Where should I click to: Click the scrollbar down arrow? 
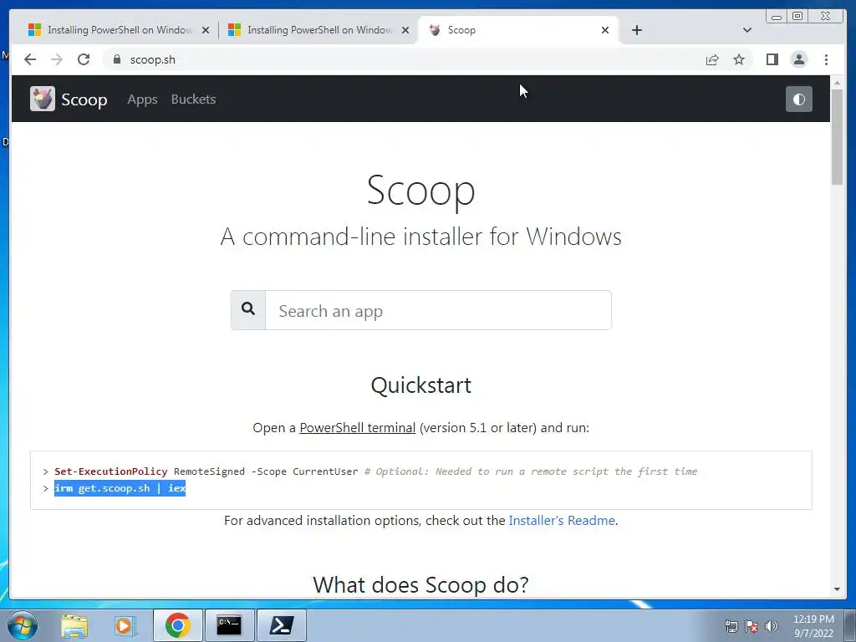coord(837,589)
